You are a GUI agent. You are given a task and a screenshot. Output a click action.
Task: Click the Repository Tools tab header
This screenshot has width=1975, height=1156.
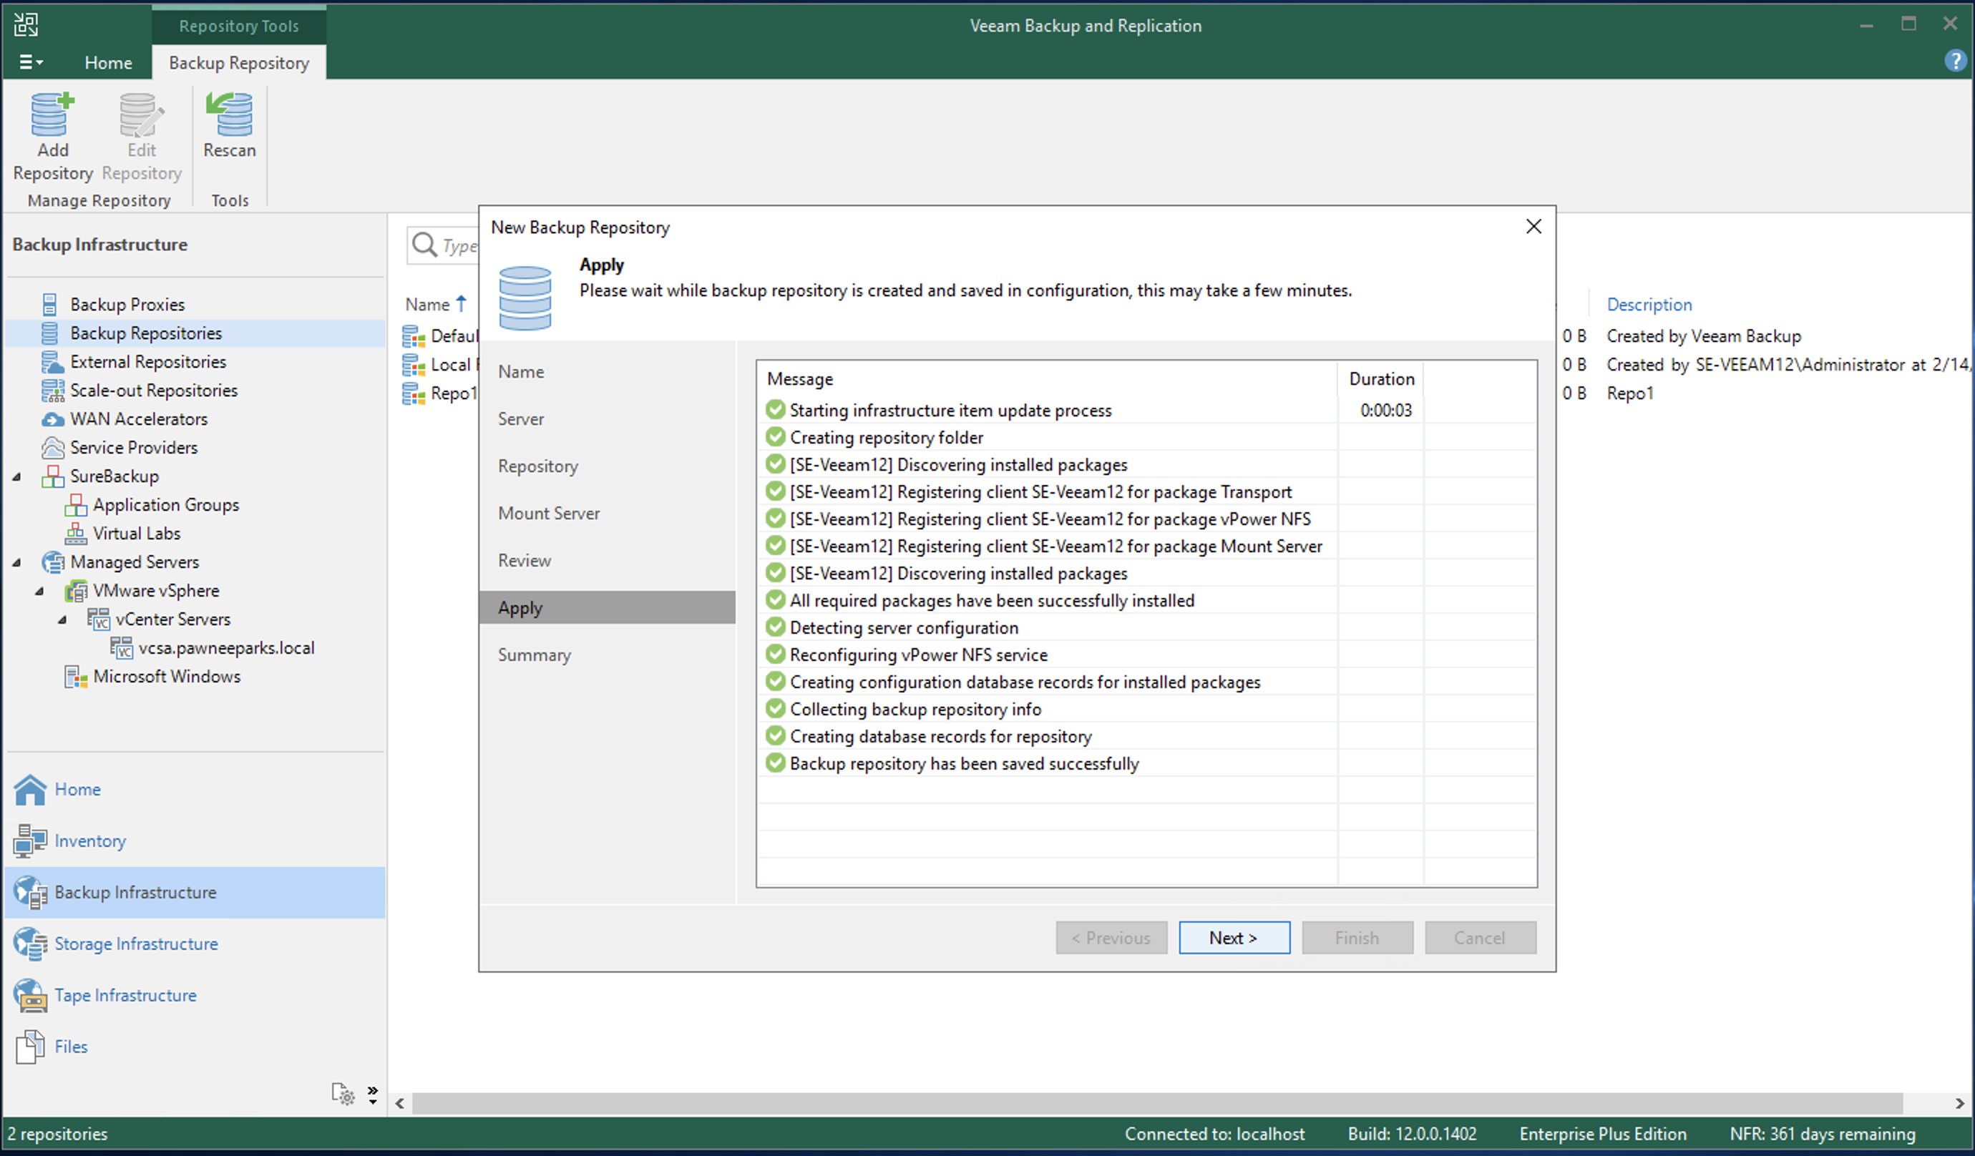click(x=239, y=25)
